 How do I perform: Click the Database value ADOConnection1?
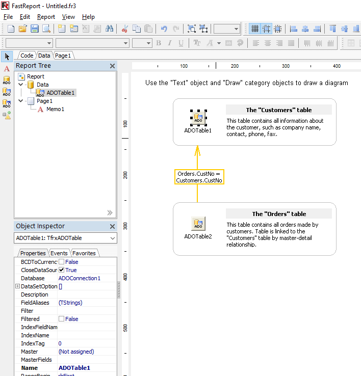80,278
